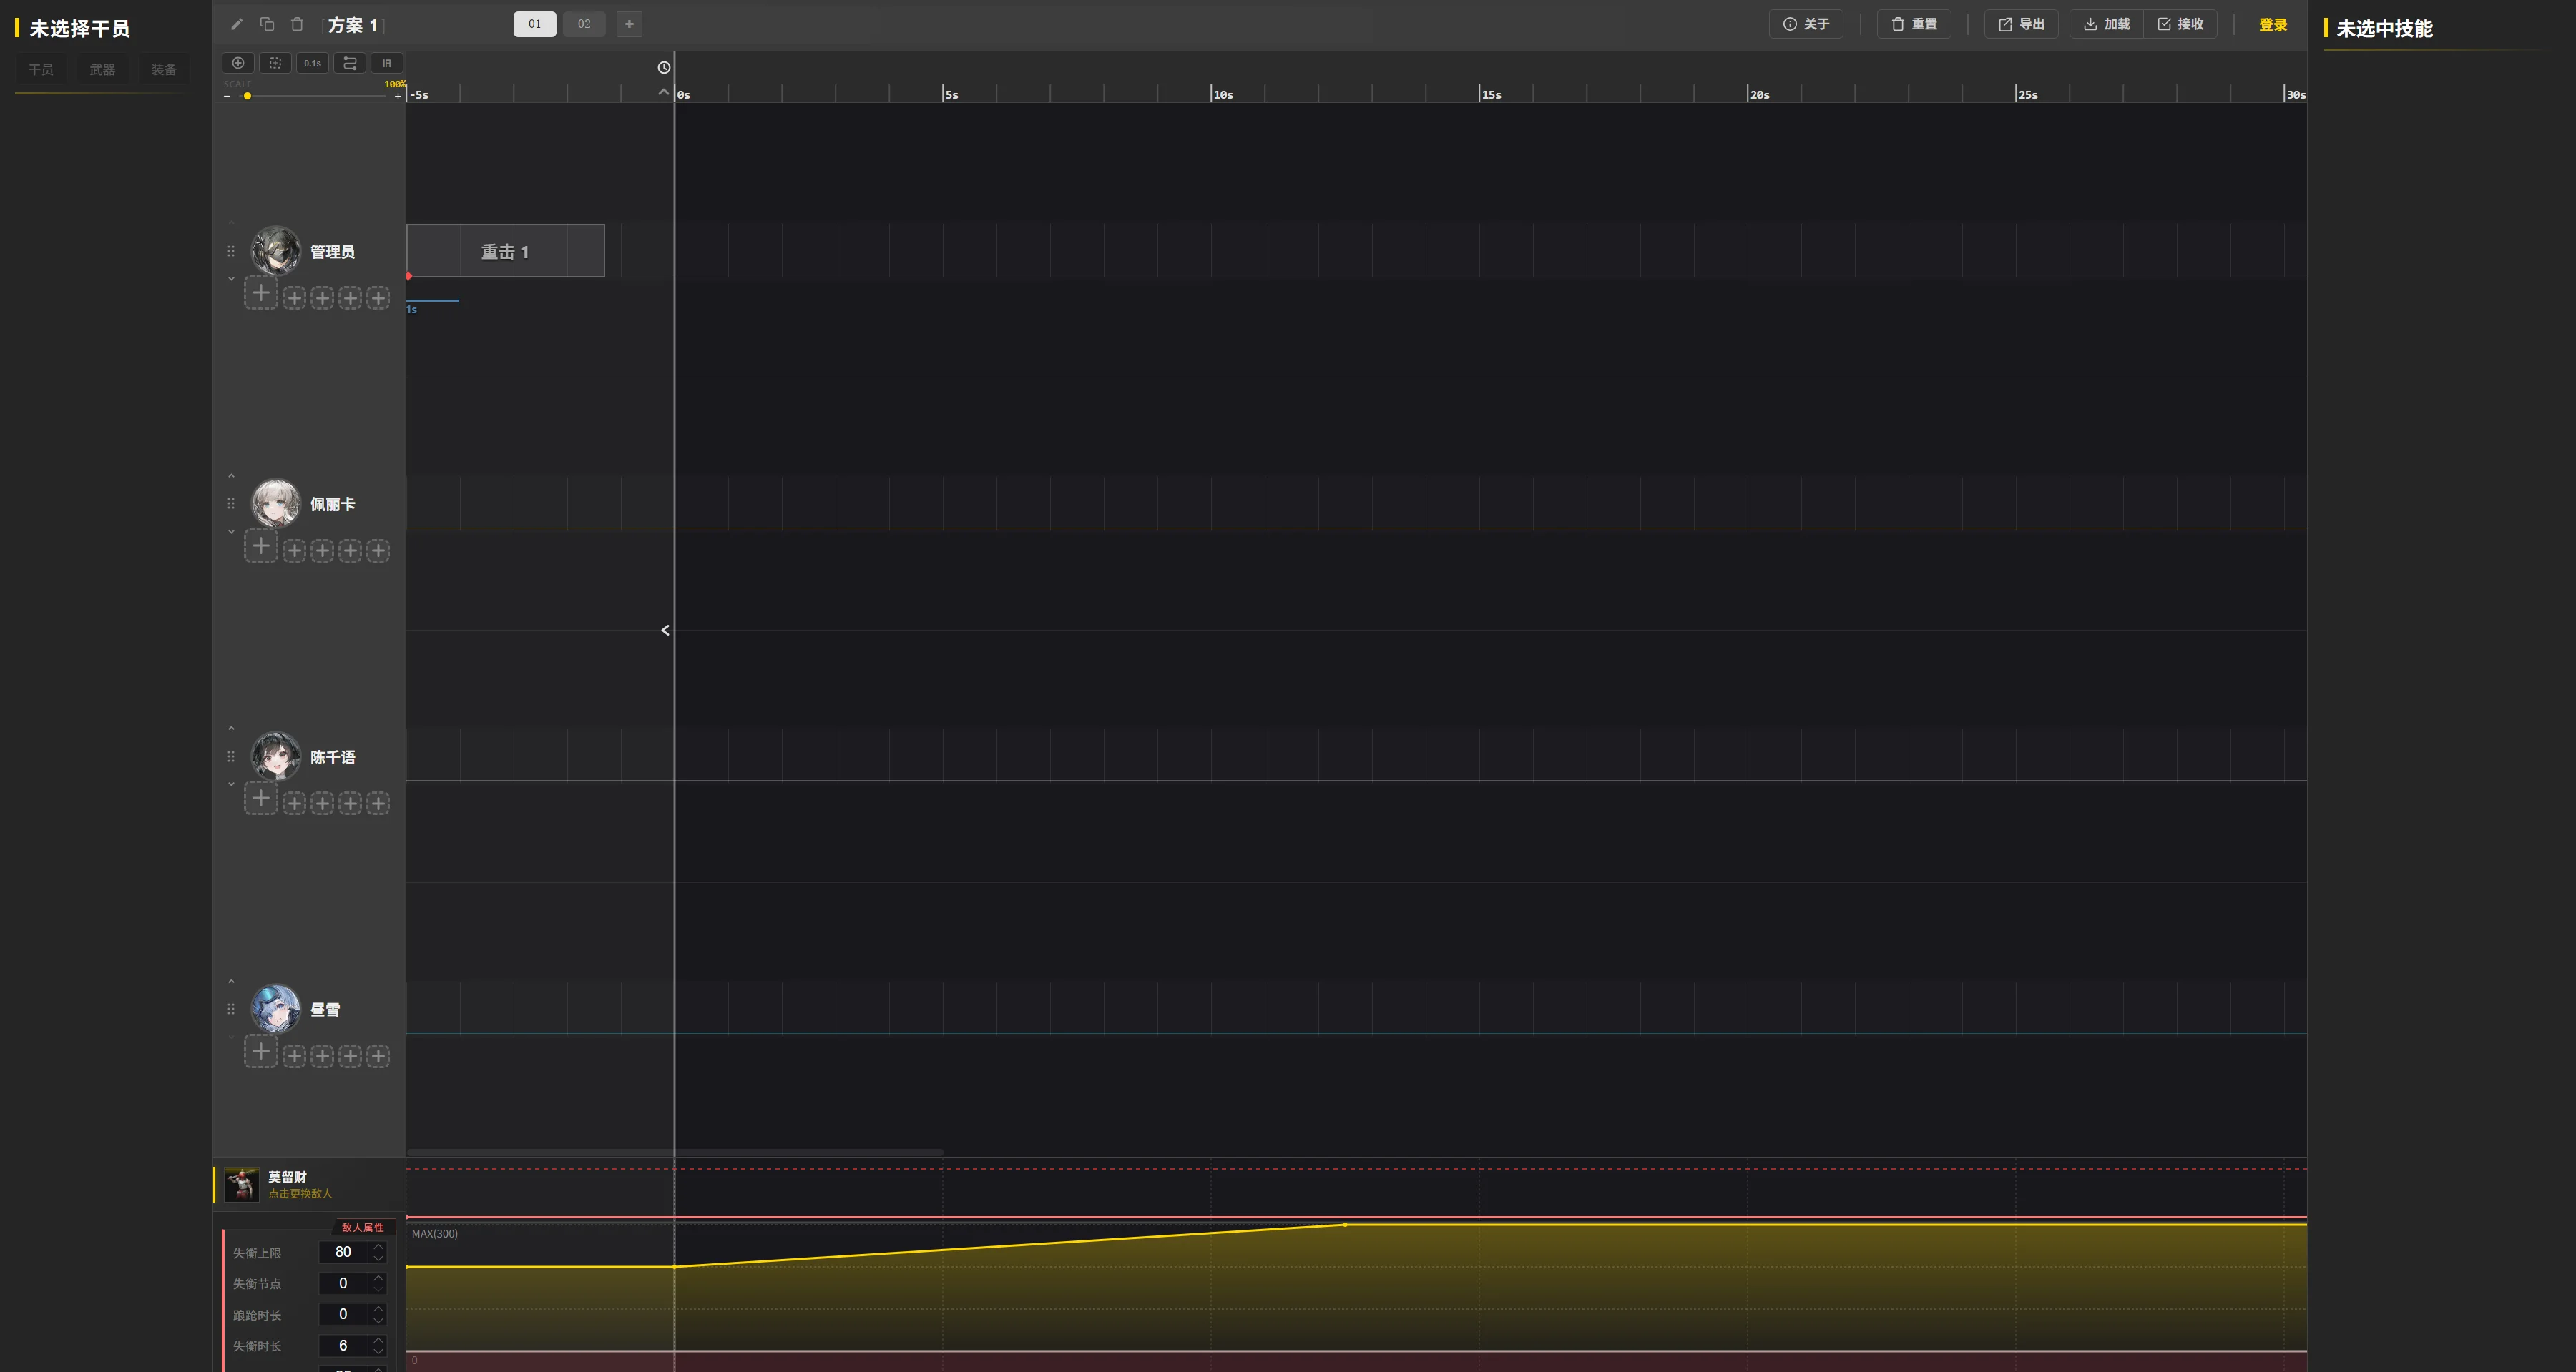Image resolution: width=2576 pixels, height=1372 pixels.
Task: Click the duplicate scheme copy icon
Action: (267, 24)
